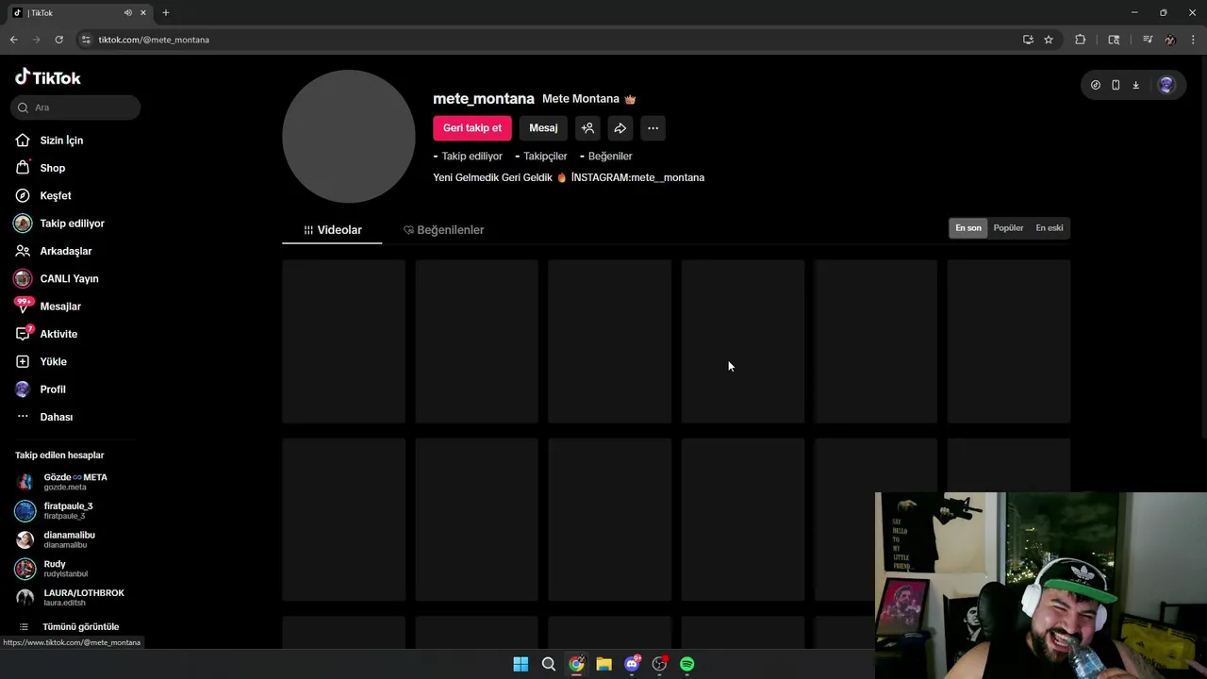Screen dimensions: 1207x679
Task: Open the Arkadaşlar friends icon
Action: point(23,251)
